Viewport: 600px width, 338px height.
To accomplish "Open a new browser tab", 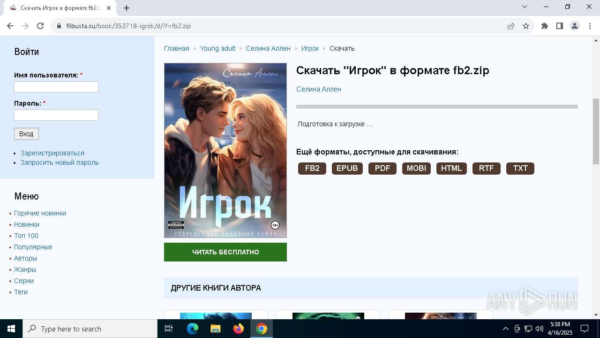I will click(127, 8).
